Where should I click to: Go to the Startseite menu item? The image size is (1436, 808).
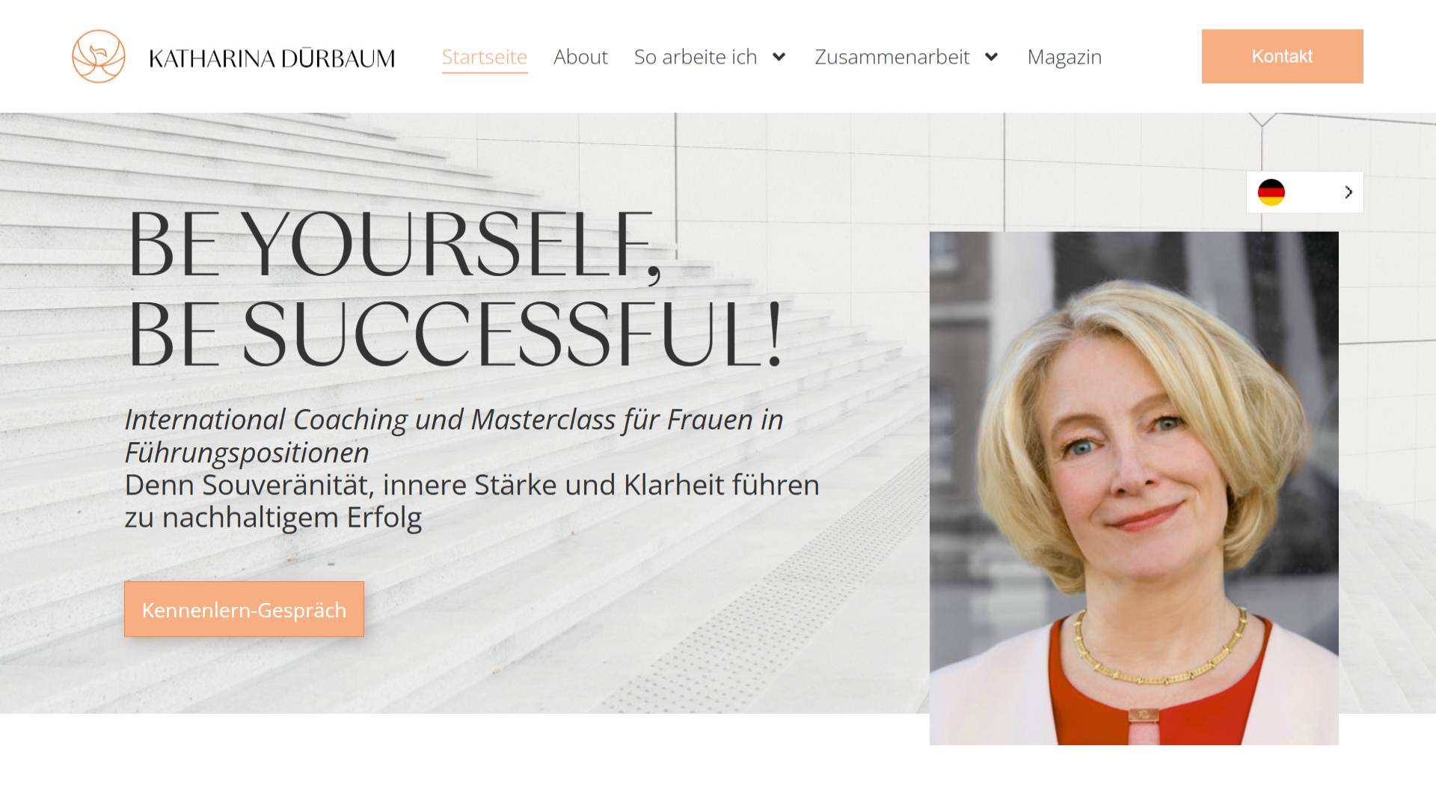coord(485,57)
